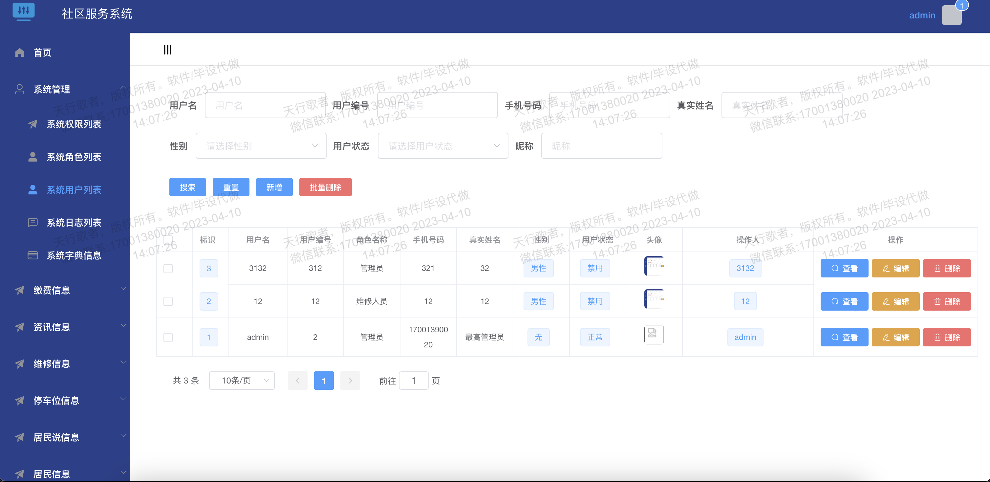Click the admin avatar in the top-right corner
Screen dimensions: 990x482
coord(952,15)
